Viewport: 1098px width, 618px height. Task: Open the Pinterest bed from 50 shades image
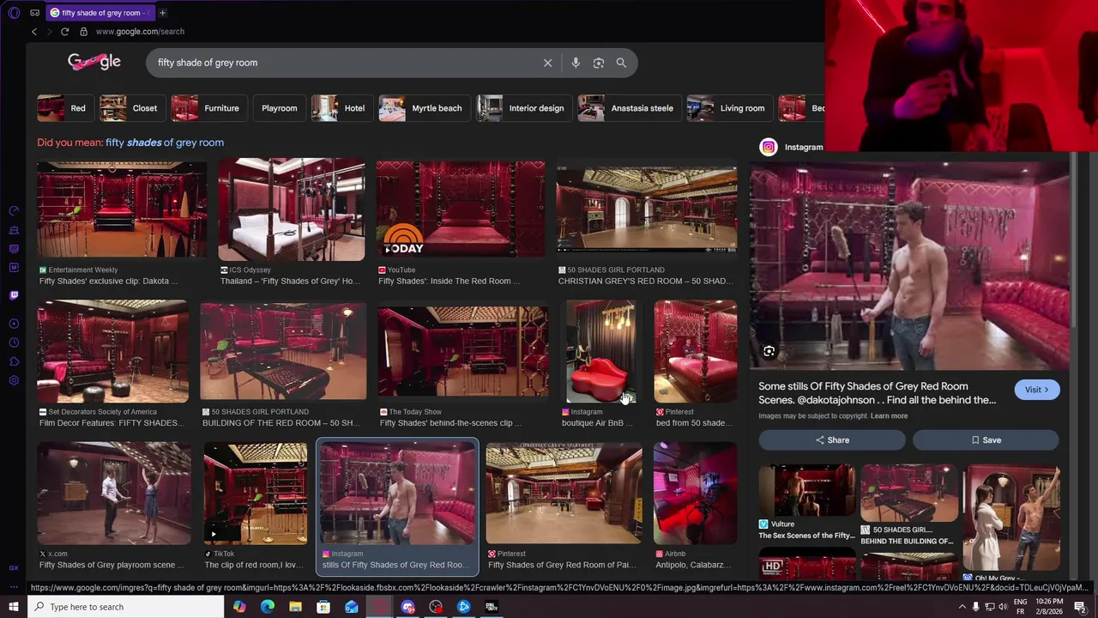coord(696,351)
